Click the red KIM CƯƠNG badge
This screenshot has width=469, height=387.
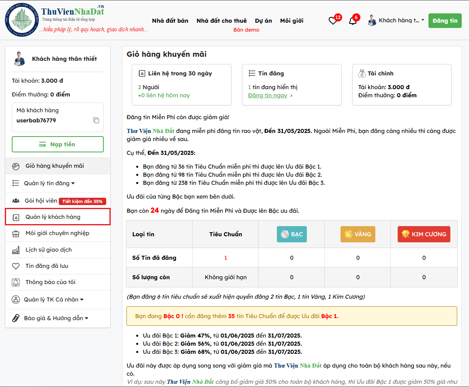(x=424, y=234)
